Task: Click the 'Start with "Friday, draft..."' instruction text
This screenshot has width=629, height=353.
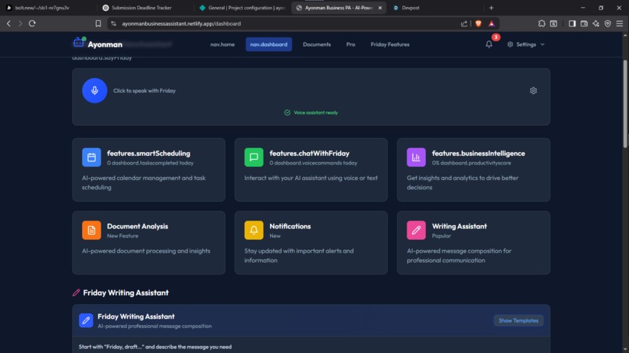Action: tap(155, 347)
